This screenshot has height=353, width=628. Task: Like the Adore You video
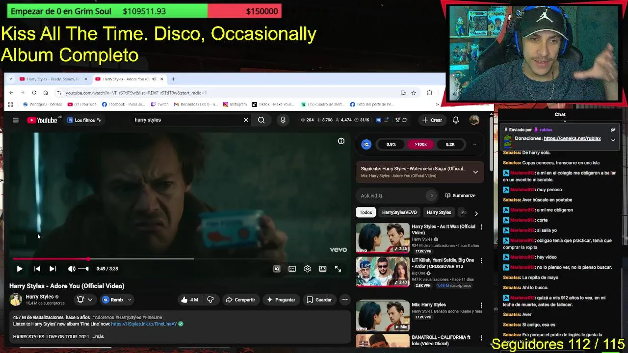point(189,300)
